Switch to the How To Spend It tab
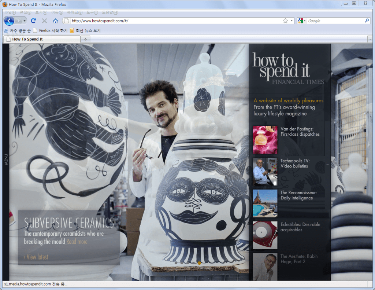Viewport: 375px width, 290px height. [40, 39]
